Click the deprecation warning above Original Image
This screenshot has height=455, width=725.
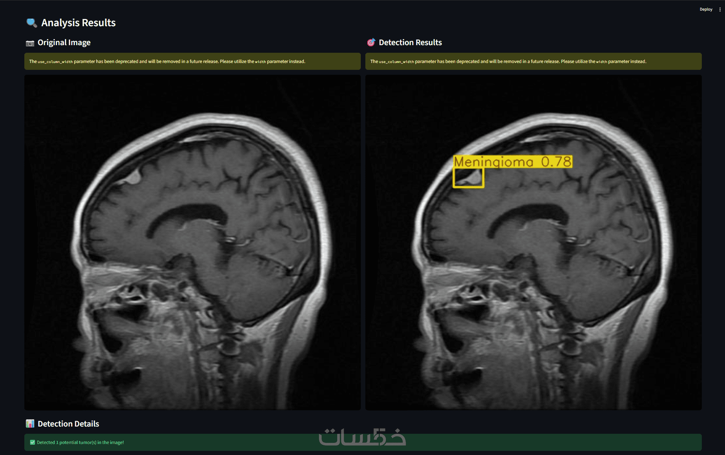pos(192,61)
